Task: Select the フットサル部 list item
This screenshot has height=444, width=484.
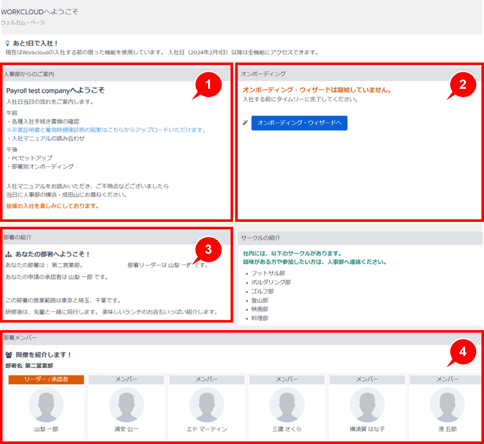Action: tap(268, 273)
